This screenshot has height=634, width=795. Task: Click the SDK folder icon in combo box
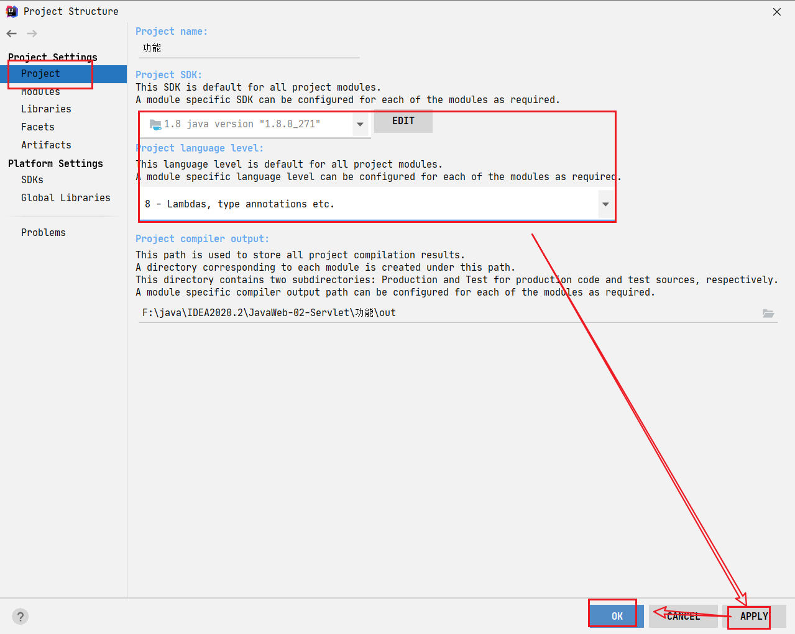155,124
